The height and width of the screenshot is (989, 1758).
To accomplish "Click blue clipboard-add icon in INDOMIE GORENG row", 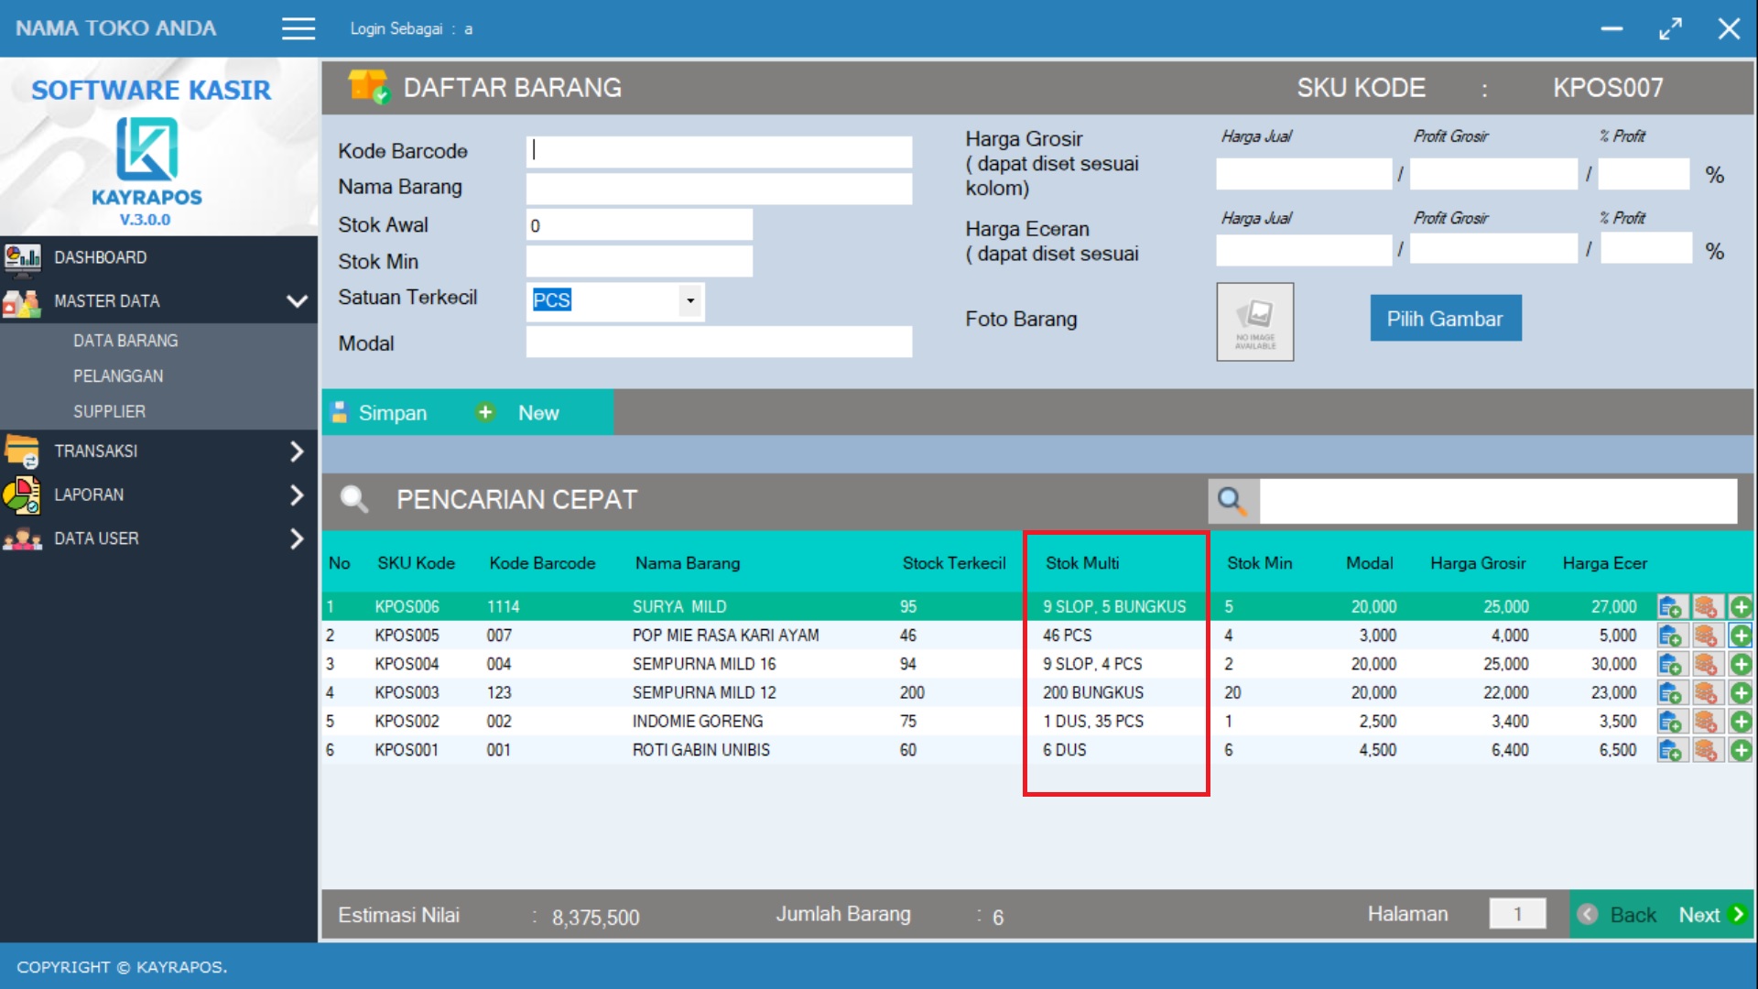I will [x=1670, y=722].
